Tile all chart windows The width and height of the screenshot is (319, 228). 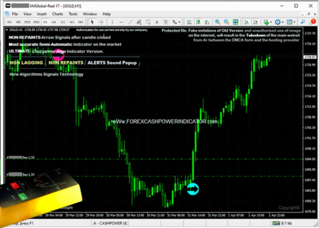pos(235,22)
